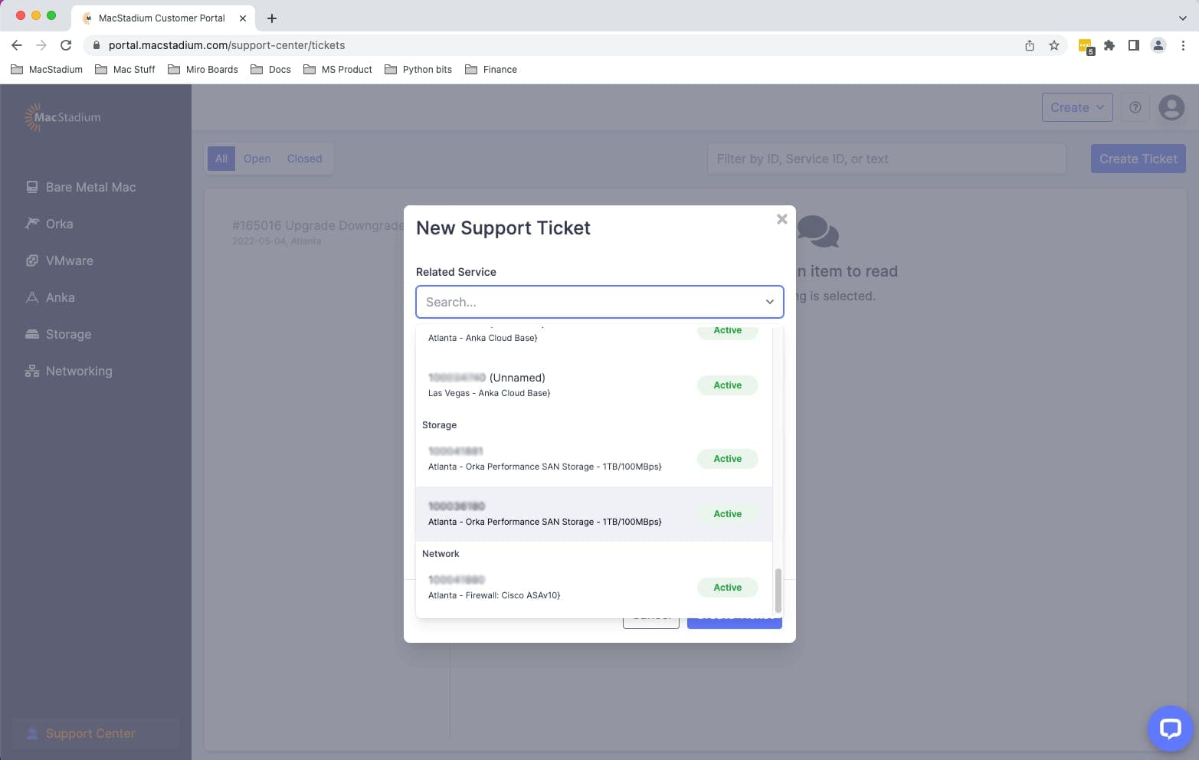Open the Networking section
The image size is (1199, 760).
click(x=79, y=371)
